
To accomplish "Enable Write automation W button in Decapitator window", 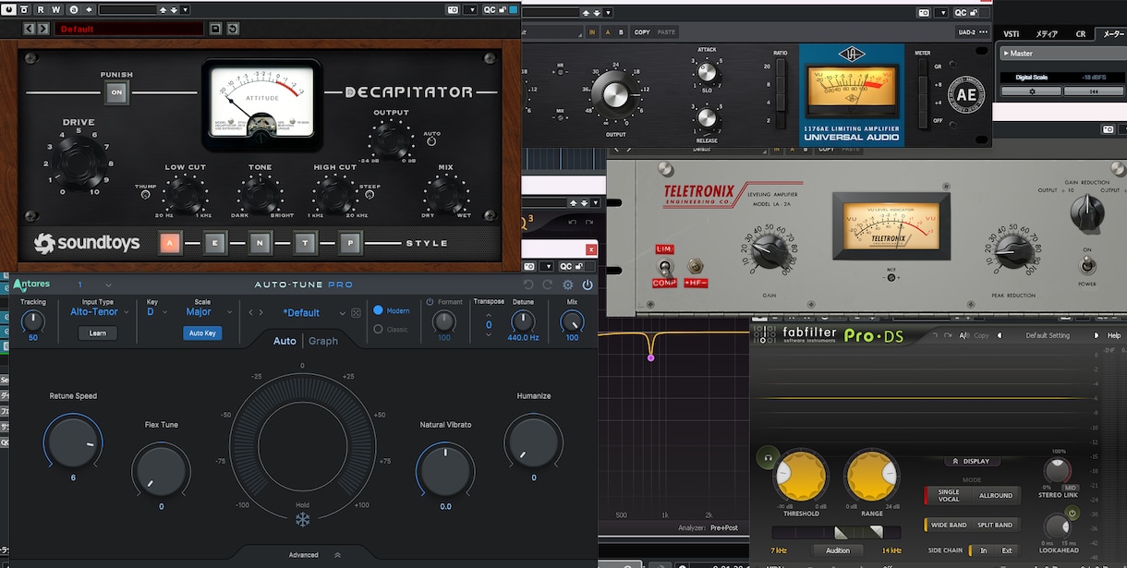I will click(x=55, y=9).
